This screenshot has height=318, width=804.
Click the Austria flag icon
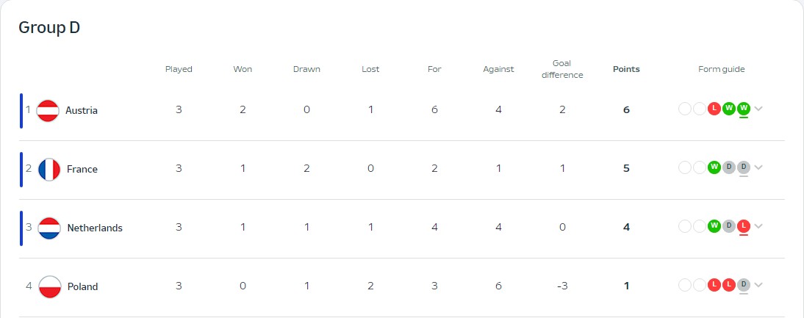pos(48,110)
